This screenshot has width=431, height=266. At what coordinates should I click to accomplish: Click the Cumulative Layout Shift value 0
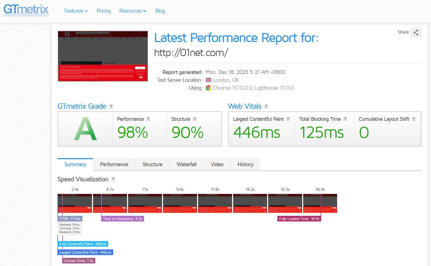tap(364, 132)
